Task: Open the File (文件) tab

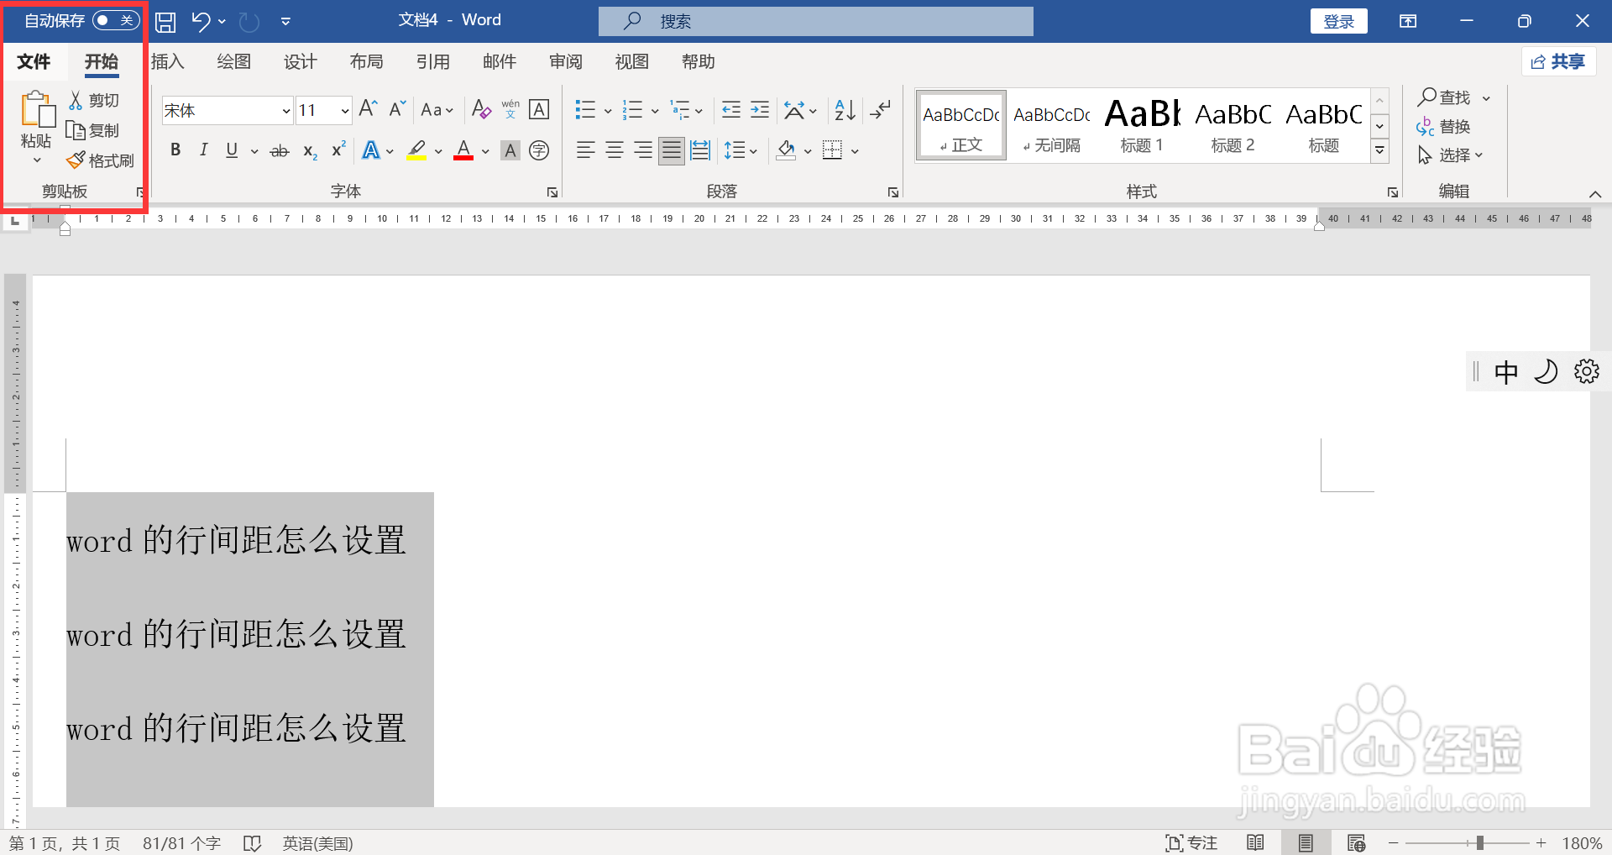Action: [34, 61]
